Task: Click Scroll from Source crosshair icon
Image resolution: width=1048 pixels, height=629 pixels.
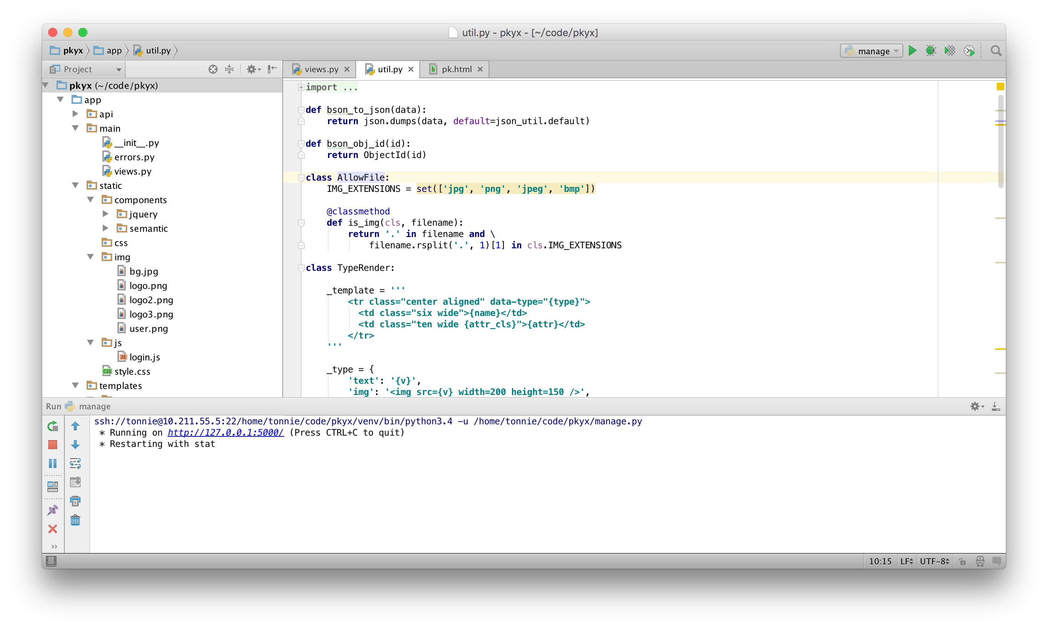Action: coord(213,69)
